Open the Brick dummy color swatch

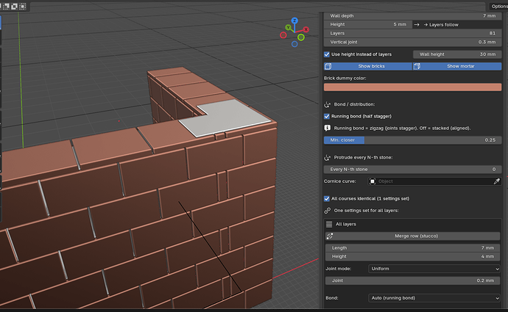[413, 87]
